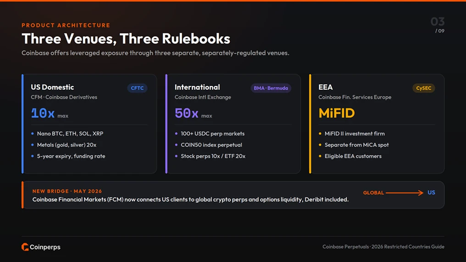Click the MiFID heading
This screenshot has width=466, height=262.
337,113
